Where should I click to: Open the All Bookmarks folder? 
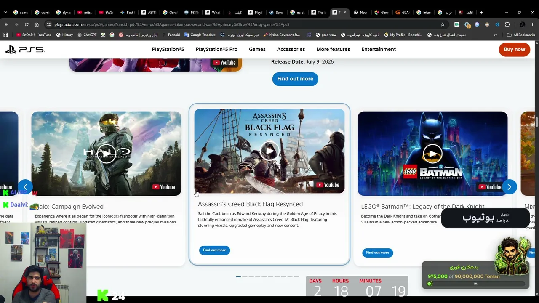[x=521, y=35]
